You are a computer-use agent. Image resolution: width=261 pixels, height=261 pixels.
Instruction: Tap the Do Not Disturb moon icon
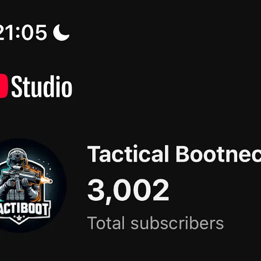[x=61, y=33]
